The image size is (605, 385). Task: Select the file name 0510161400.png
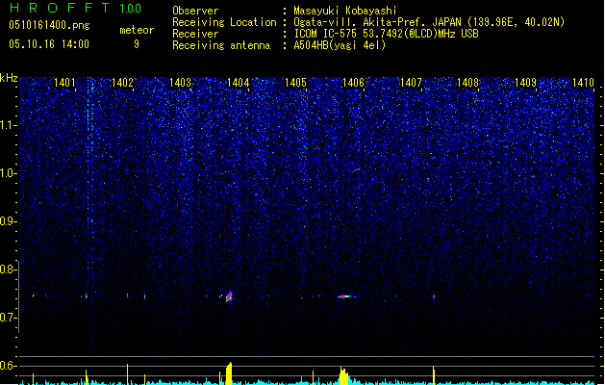[x=49, y=25]
